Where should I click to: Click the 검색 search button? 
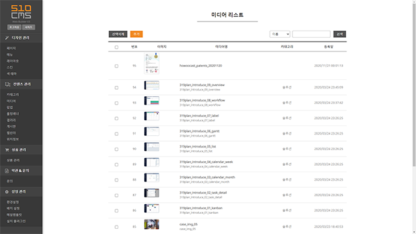339,34
